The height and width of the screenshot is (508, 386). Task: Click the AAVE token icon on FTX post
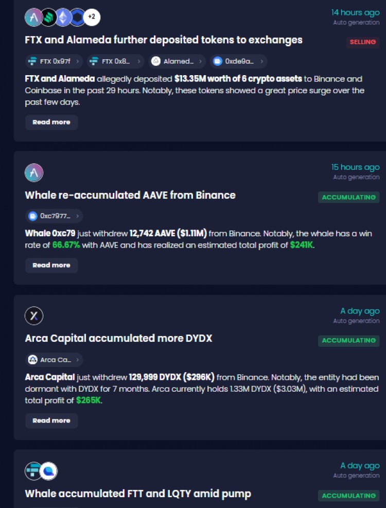point(33,17)
